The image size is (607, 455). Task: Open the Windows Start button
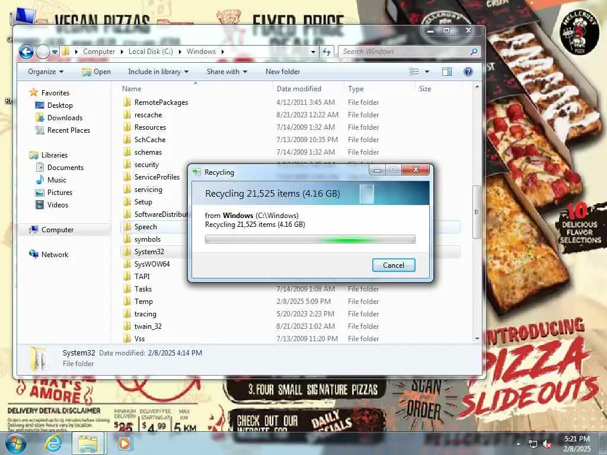(x=15, y=443)
